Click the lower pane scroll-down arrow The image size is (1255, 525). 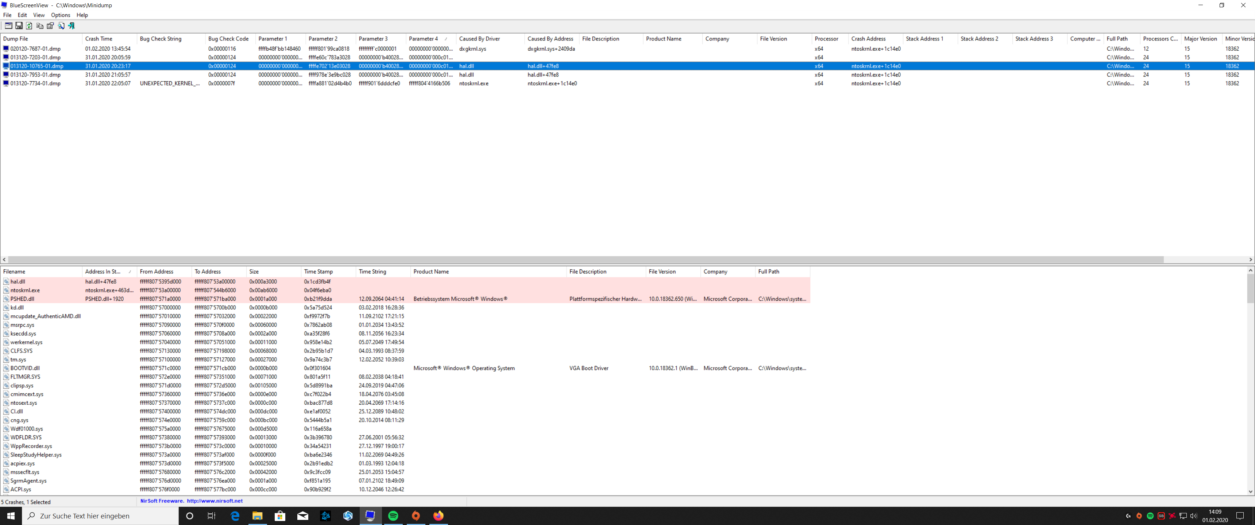point(1250,491)
